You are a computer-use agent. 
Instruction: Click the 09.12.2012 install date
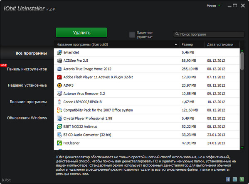pyautogui.click(x=216, y=94)
